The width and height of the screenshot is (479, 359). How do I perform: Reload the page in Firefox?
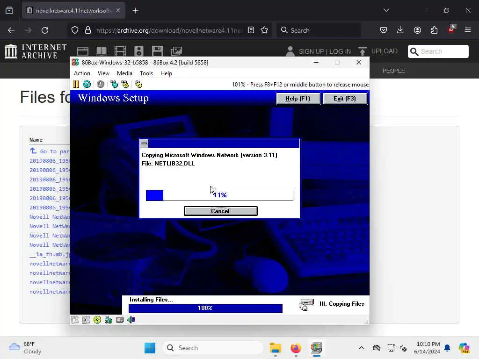[x=45, y=30]
